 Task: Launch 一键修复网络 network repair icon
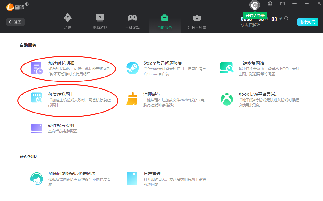click(x=227, y=68)
